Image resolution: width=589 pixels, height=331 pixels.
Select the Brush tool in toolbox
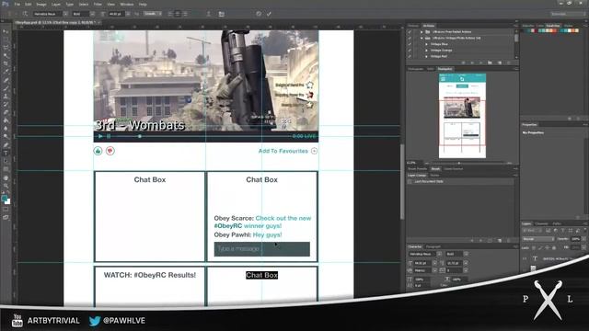6,88
